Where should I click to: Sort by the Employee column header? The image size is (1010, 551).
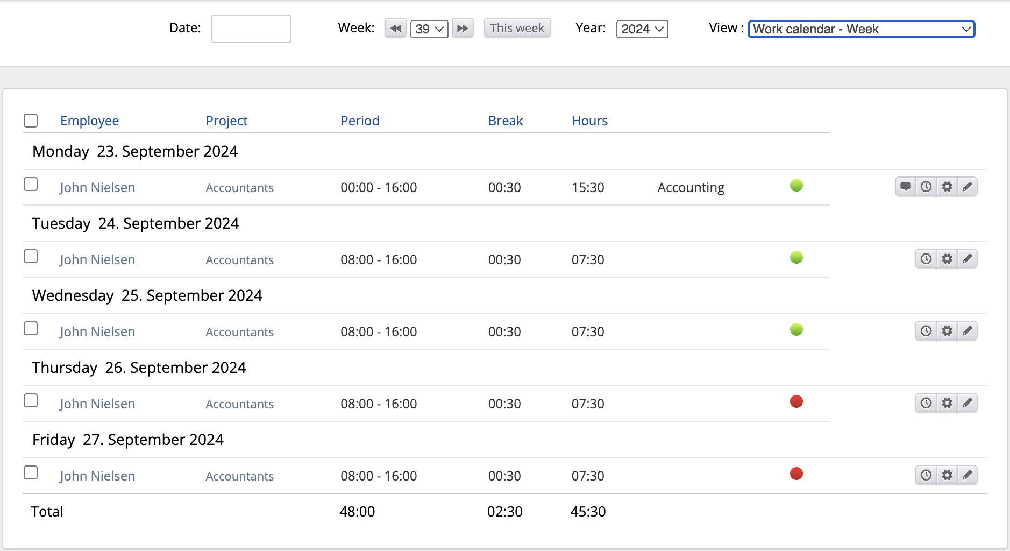tap(89, 121)
